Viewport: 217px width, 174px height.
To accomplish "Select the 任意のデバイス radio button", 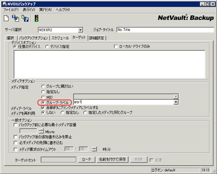I will click(x=15, y=47).
